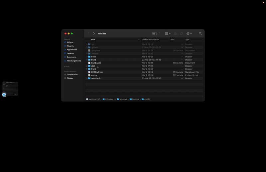Open Applications in the sidebar
The image size is (266, 172).
(72, 50)
